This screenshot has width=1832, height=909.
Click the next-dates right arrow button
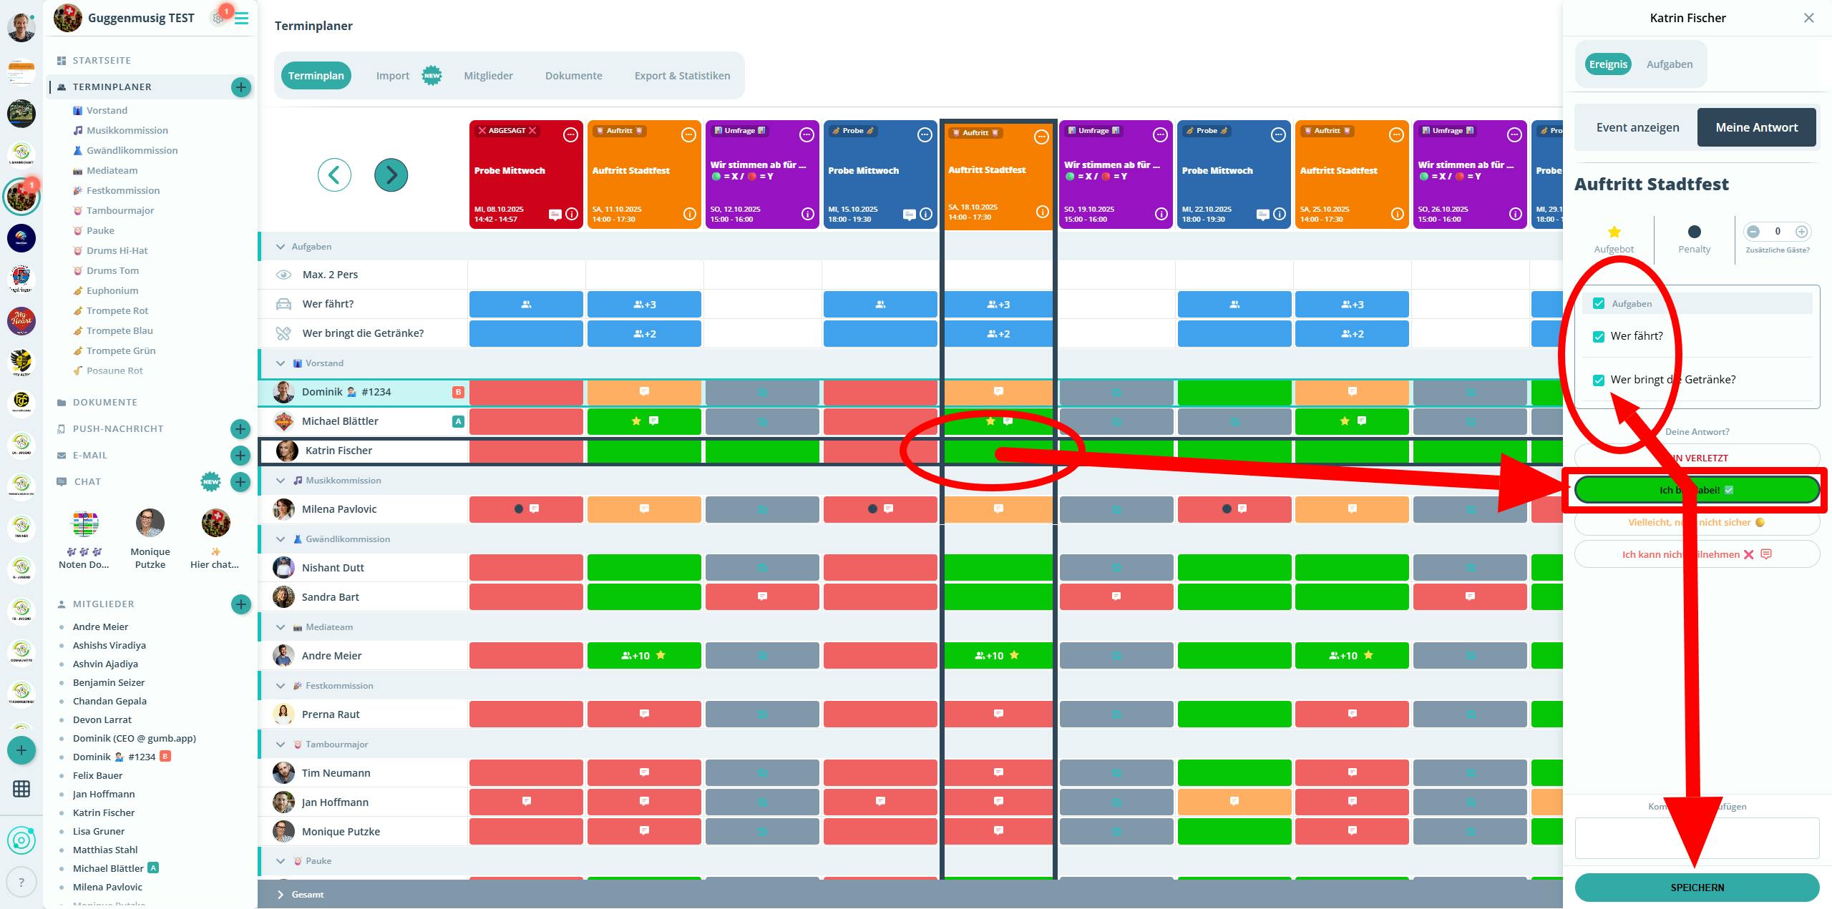click(391, 175)
